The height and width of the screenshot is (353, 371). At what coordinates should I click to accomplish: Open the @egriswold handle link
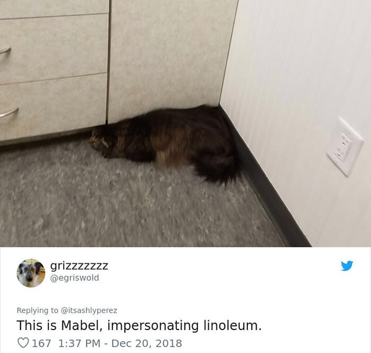(x=75, y=278)
